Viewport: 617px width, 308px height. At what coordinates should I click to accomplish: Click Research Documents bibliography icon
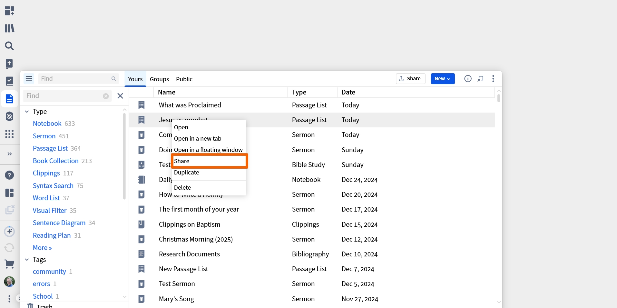(x=141, y=254)
